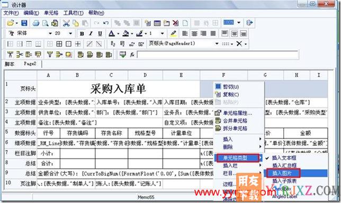Click the fx expression icon
This screenshot has height=203, width=341.
pos(132,54)
